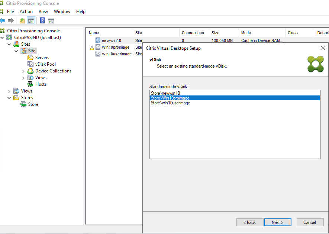The image size is (329, 234).
Task: Click the newwin10 vDisk icon
Action: [98, 40]
